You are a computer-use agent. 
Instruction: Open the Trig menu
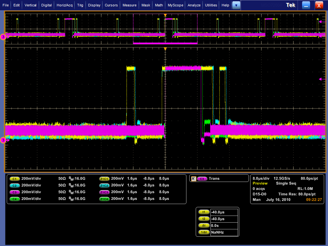click(x=80, y=5)
